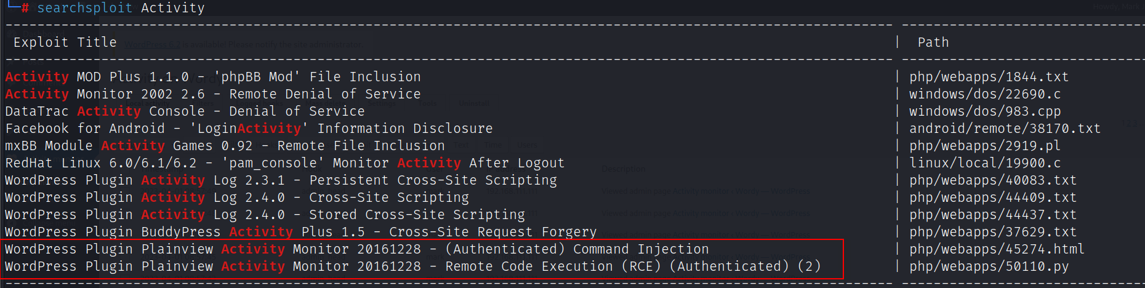Screen dimensions: 1145x288
Task: Select the Plainview Remote Code Execution (RCE) entry
Action: 412,266
